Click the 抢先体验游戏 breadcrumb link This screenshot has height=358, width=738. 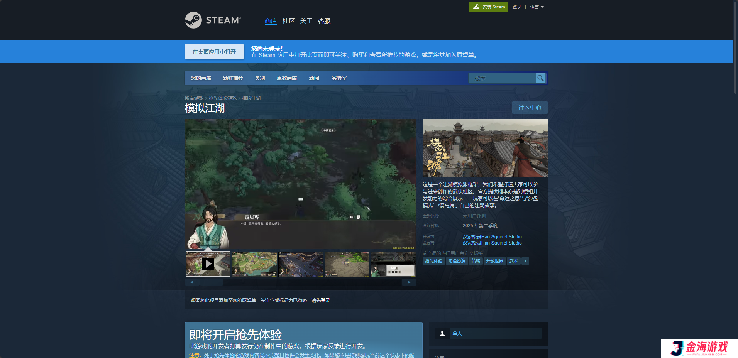[x=223, y=98]
